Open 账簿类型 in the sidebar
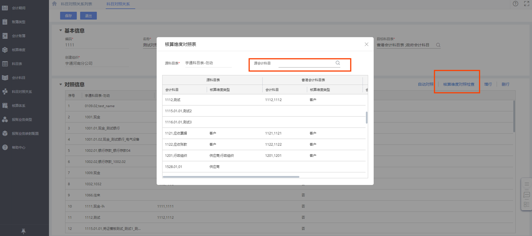 [x=19, y=22]
